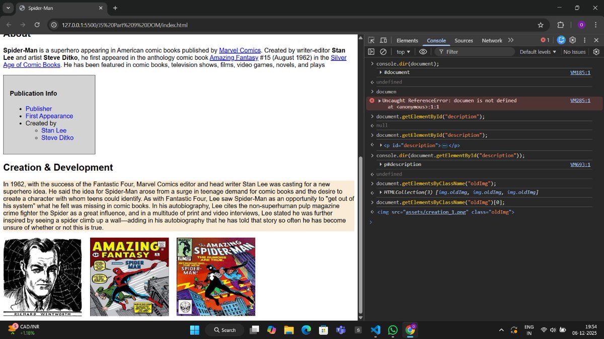Open VS Code from the taskbar
This screenshot has width=604, height=339.
pyautogui.click(x=375, y=330)
